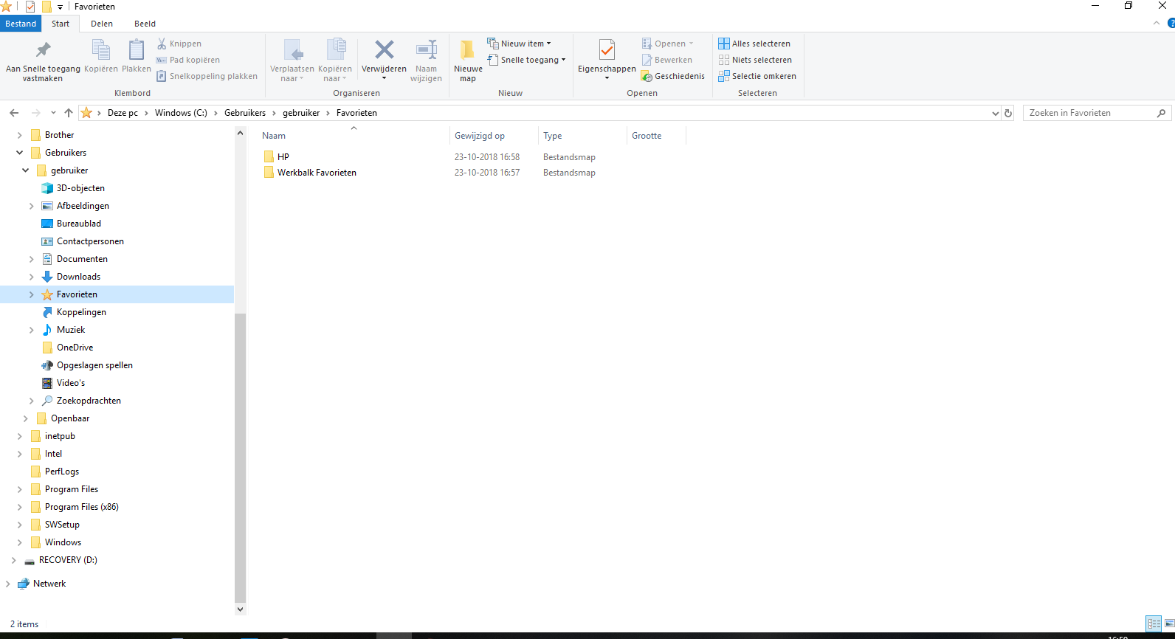
Task: Click Alles selecteren
Action: 754,44
